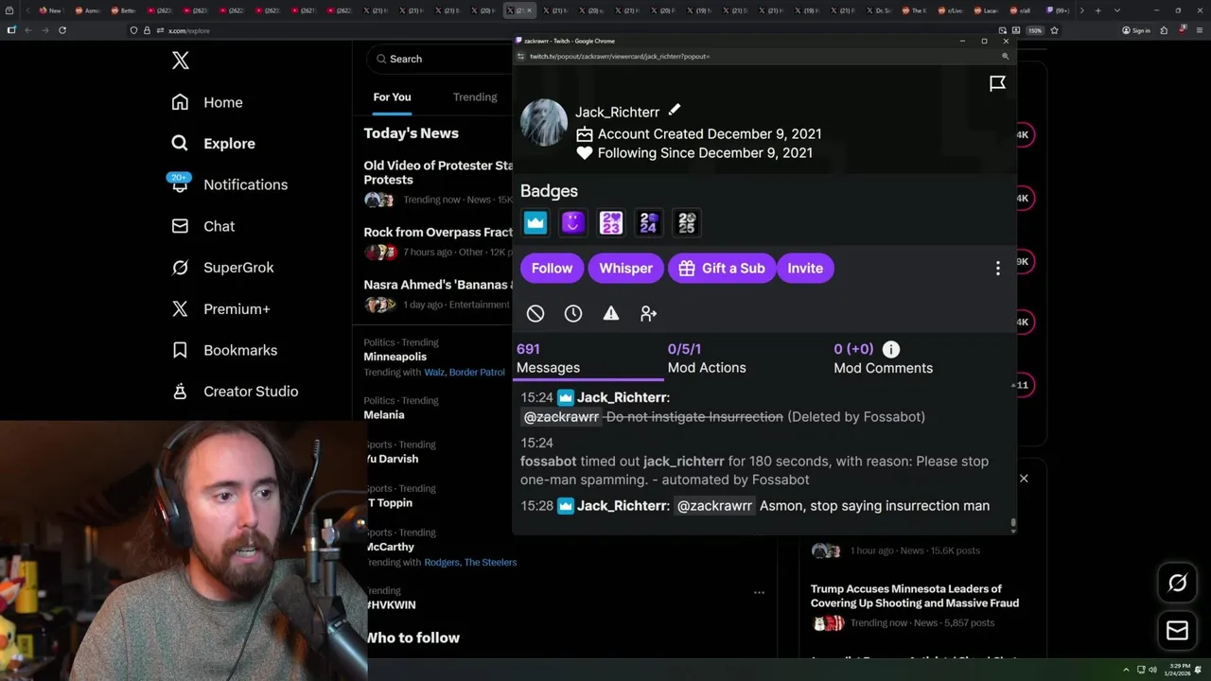Click Sign in on the browser toolbar
This screenshot has height=681, width=1211.
point(1135,30)
